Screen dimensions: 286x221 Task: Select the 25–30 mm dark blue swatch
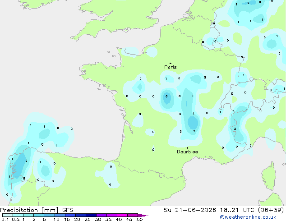point(91,215)
